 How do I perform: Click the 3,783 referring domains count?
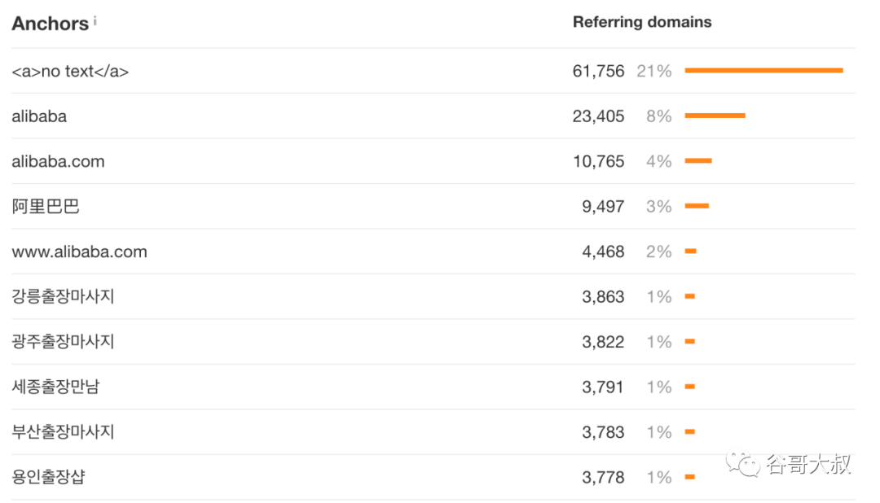coord(603,432)
